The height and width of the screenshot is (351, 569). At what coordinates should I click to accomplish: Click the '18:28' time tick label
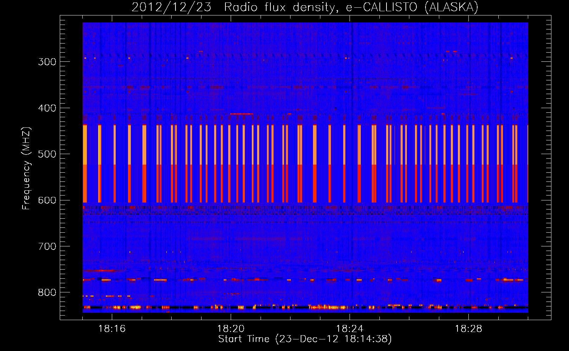tap(468, 329)
